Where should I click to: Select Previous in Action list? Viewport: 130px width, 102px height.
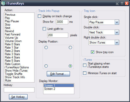pos(19,15)
